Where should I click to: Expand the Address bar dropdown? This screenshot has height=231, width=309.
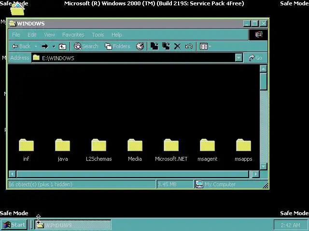(x=239, y=58)
